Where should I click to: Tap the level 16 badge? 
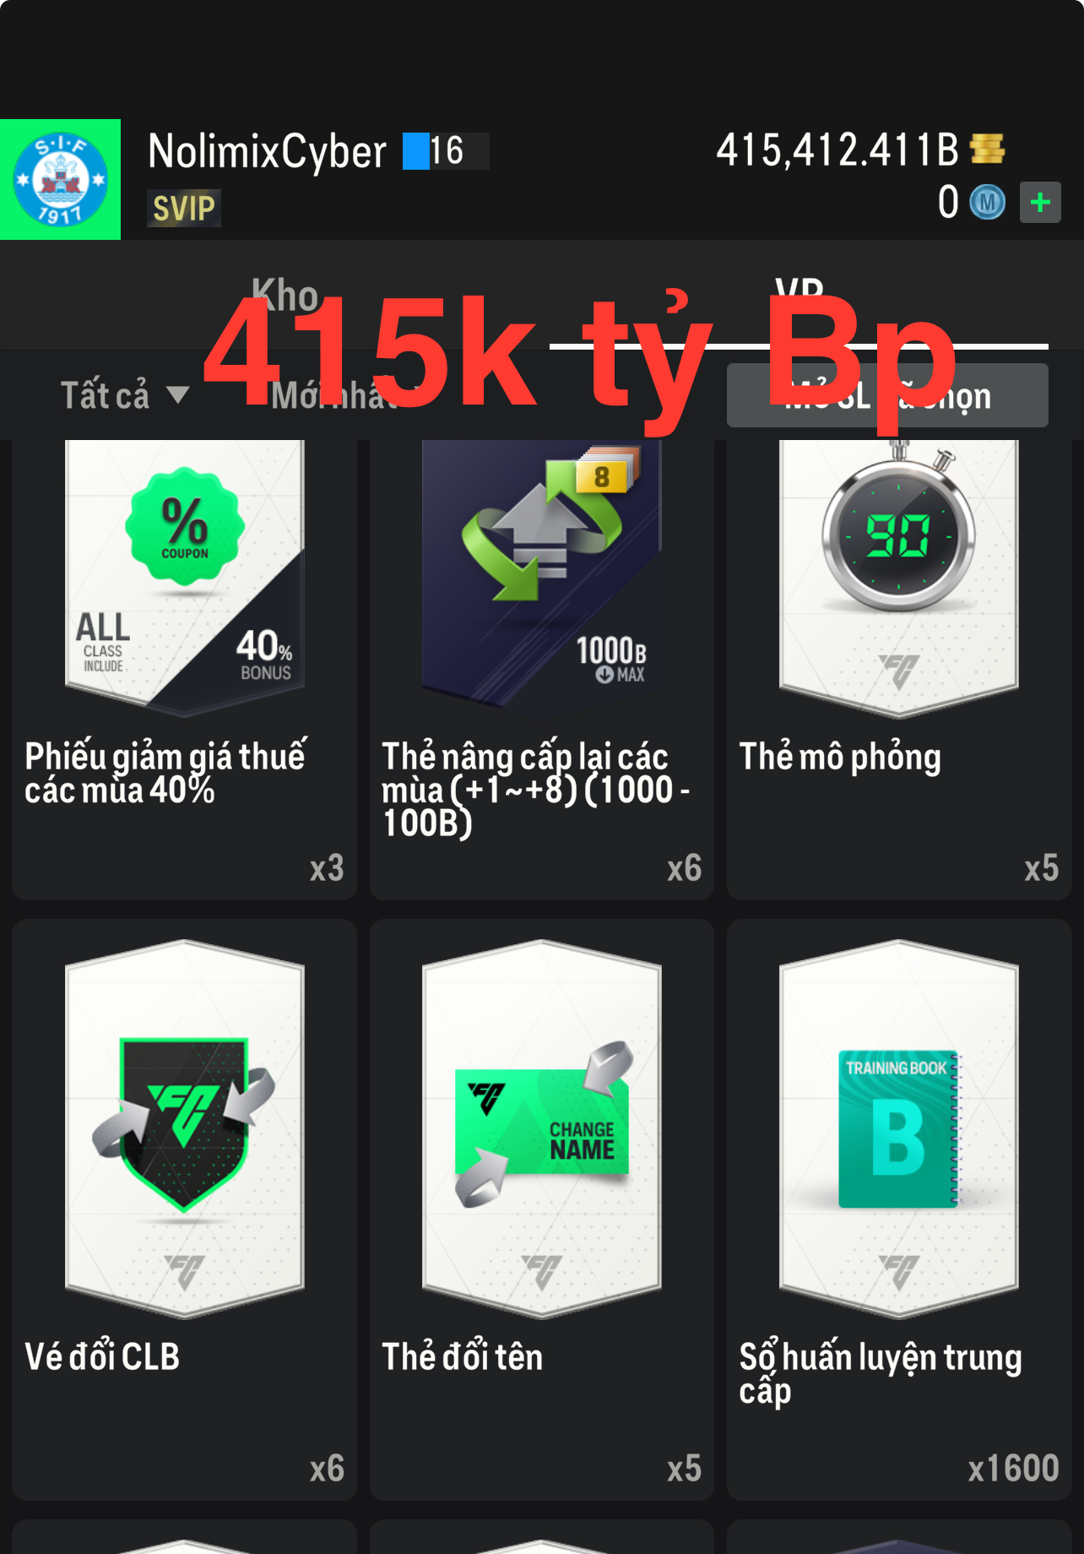click(x=446, y=151)
